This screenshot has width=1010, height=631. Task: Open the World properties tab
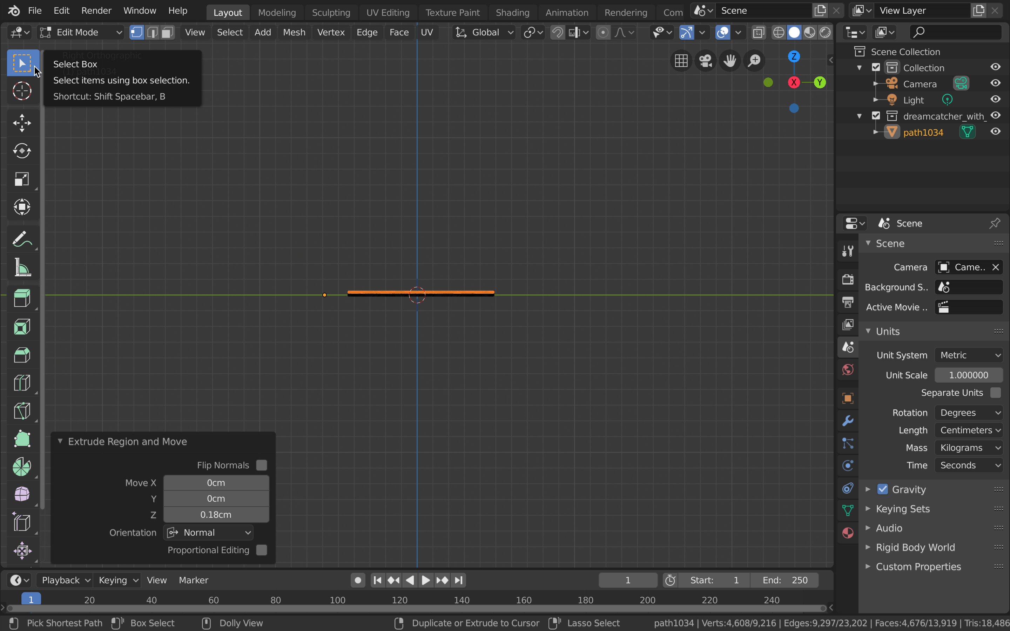[848, 370]
